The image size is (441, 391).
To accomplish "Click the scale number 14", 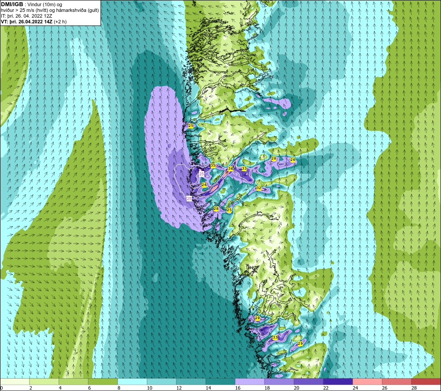I will [209, 388].
